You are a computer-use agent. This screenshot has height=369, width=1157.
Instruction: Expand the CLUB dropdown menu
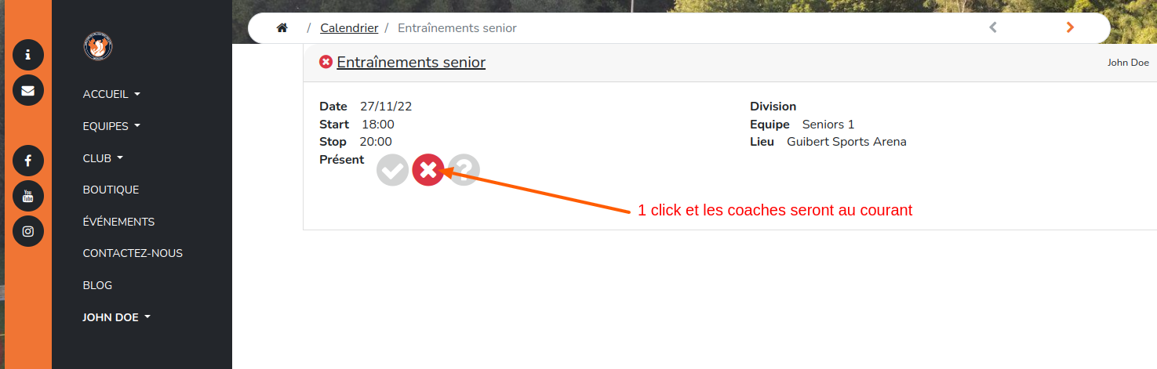tap(103, 157)
